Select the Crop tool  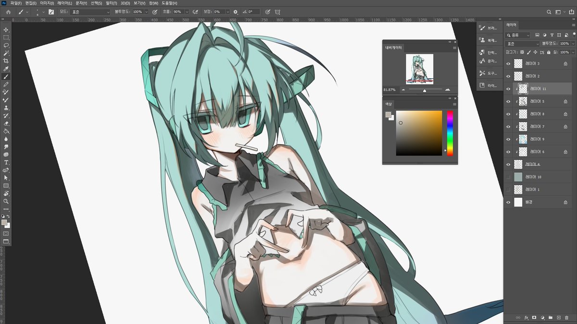[x=6, y=61]
